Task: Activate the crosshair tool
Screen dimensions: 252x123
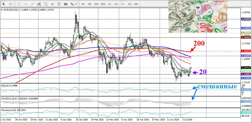Action: click(x=11, y=4)
